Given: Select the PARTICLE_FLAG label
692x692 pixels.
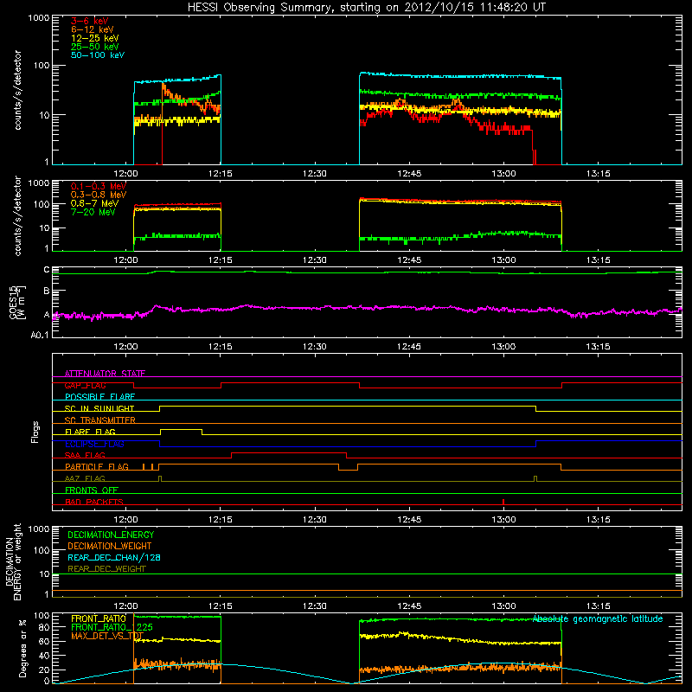Looking at the screenshot, I should tap(97, 467).
